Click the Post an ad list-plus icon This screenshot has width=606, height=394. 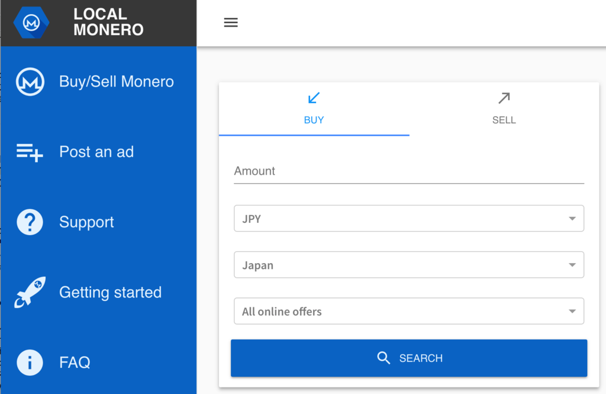30,152
